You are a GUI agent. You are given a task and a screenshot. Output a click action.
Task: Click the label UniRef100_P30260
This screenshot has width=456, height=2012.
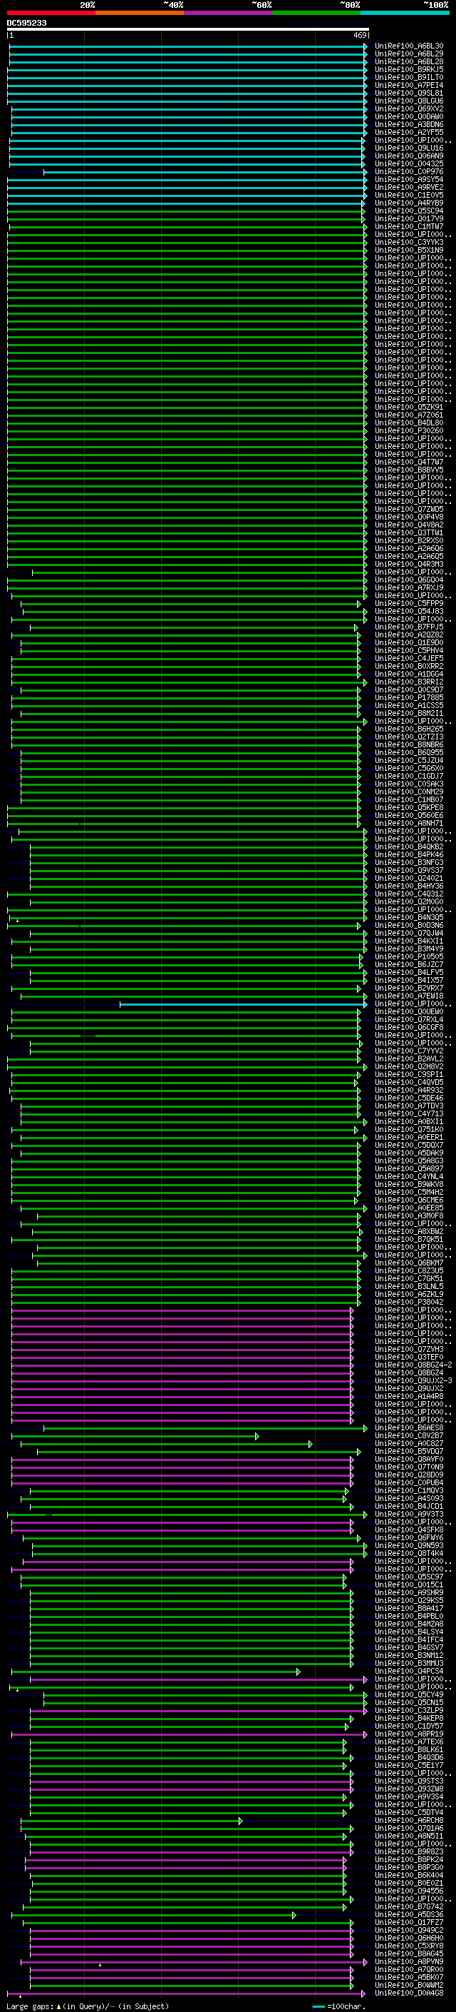[x=409, y=430]
